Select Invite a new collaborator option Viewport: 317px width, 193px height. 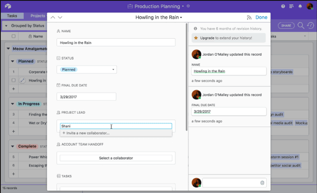pyautogui.click(x=116, y=133)
